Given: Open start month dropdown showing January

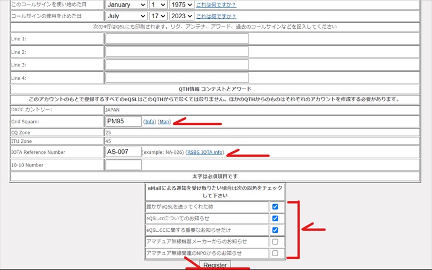Looking at the screenshot, I should coord(126,4).
